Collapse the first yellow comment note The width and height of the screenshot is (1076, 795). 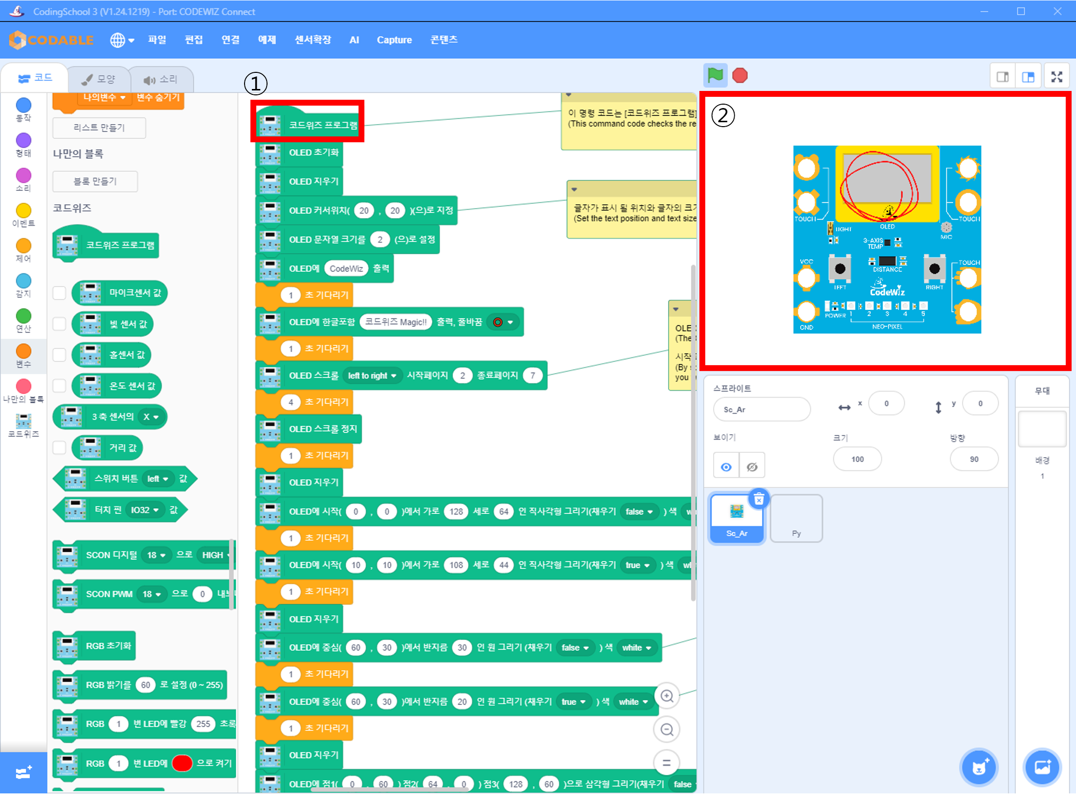pos(569,95)
